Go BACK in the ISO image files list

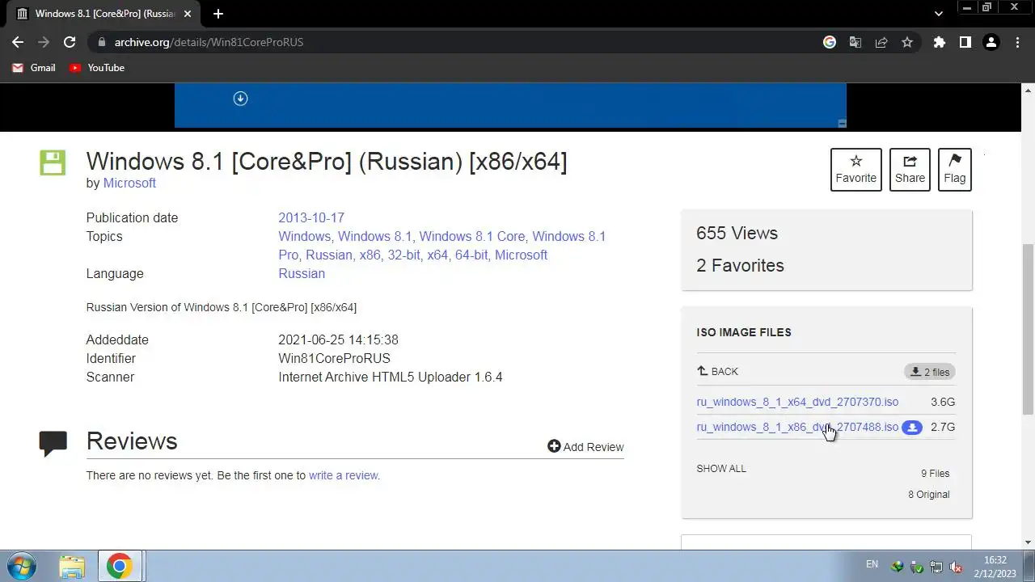[718, 372]
